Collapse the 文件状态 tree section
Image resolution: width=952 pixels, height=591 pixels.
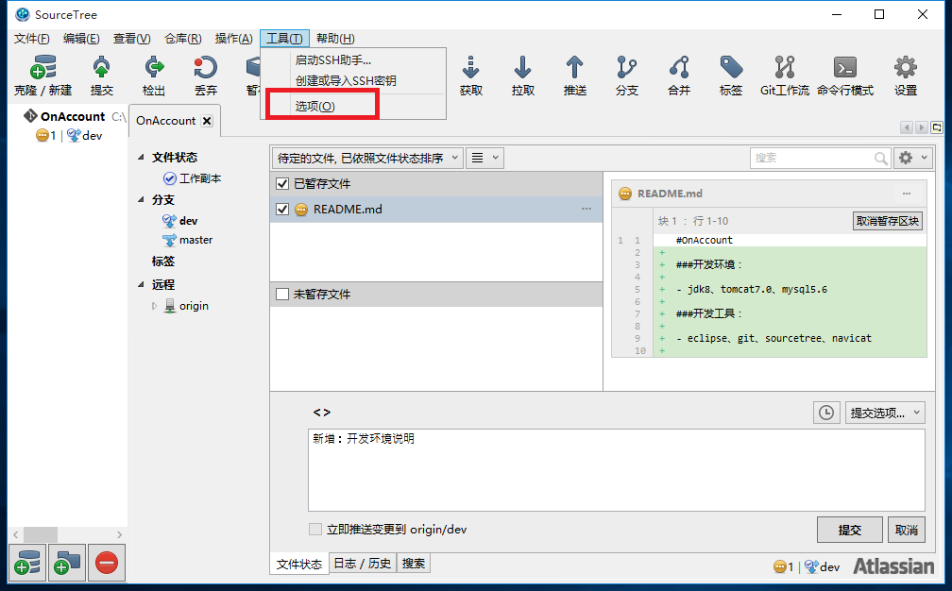click(141, 157)
